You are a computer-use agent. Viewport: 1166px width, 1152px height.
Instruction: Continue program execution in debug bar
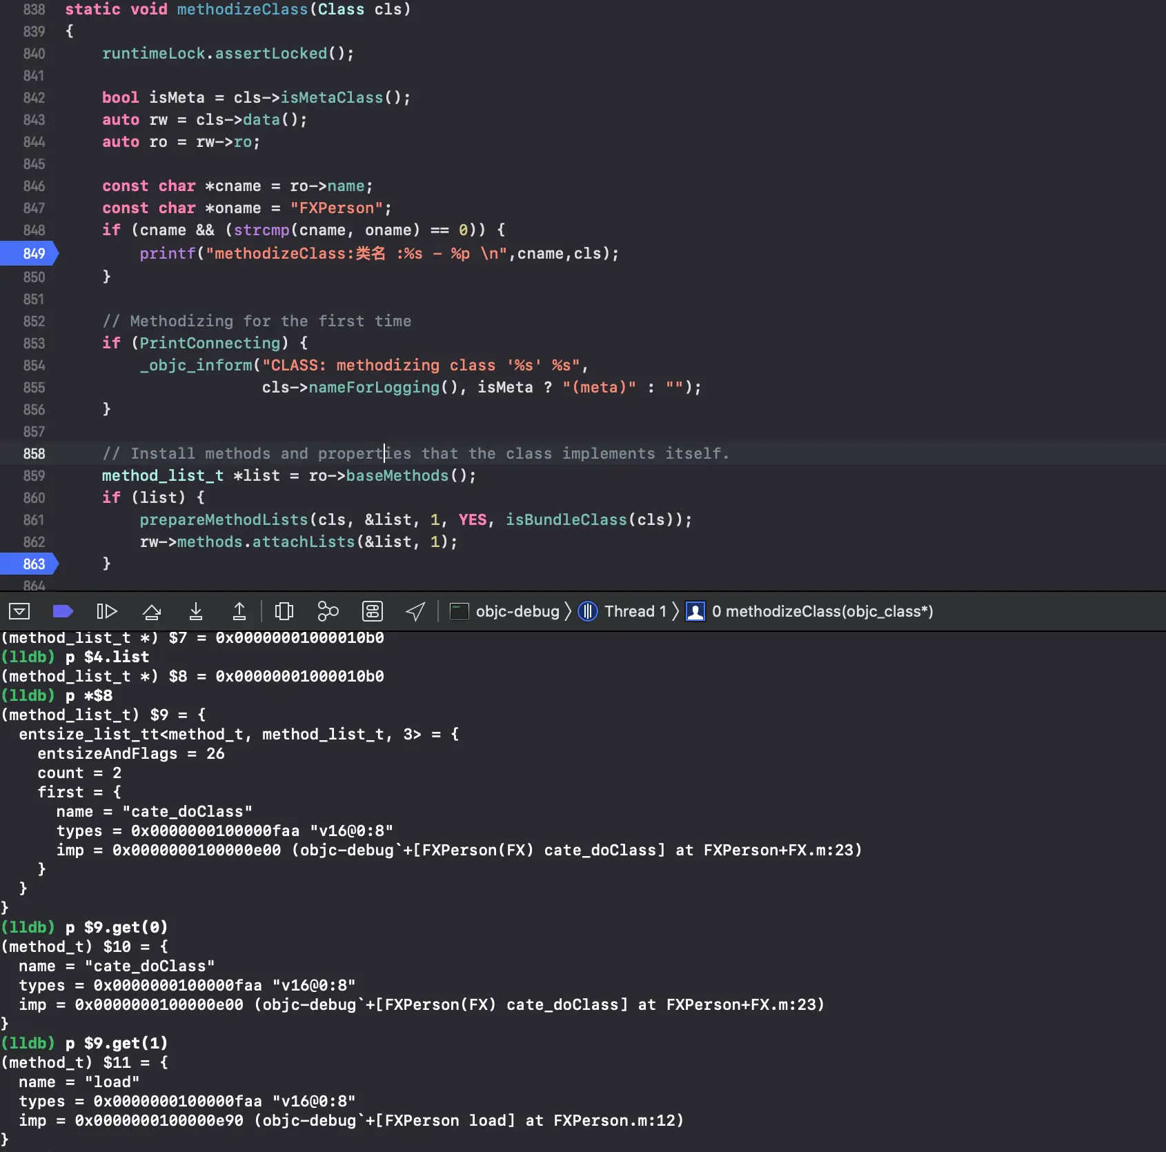(107, 611)
